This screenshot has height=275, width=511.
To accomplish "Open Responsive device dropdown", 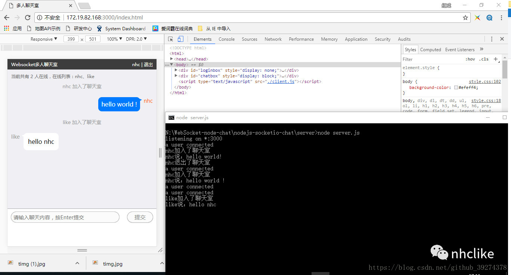I will click(44, 39).
